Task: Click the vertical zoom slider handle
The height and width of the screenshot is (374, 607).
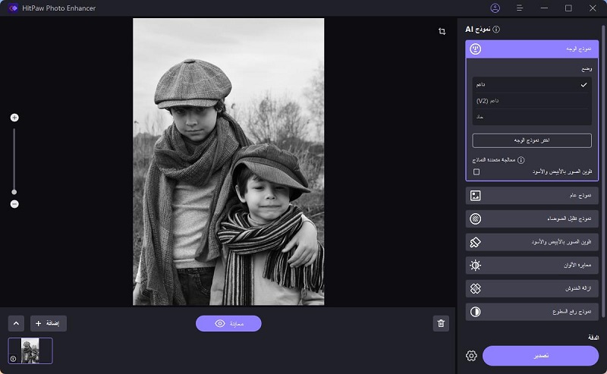Action: 14,191
